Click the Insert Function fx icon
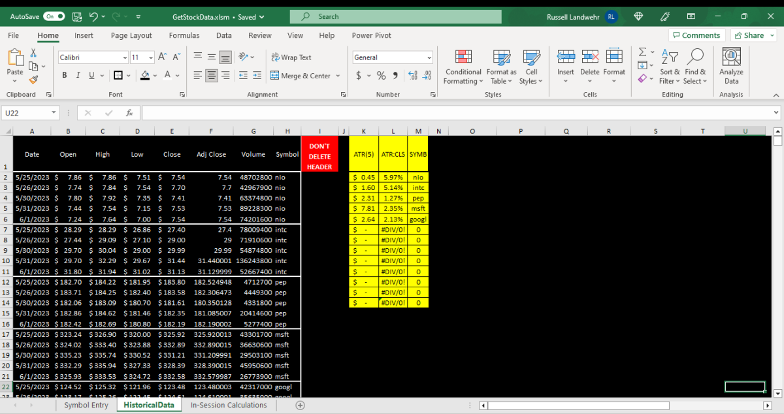784x414 pixels. [129, 113]
